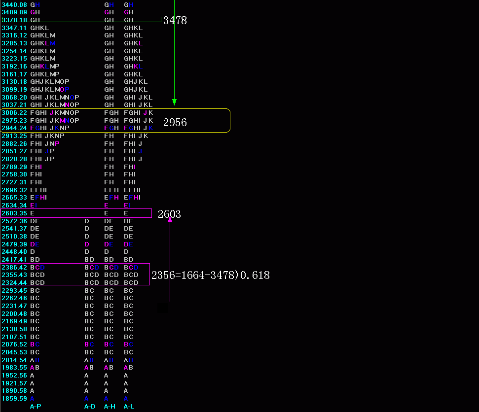Viewport: 479px width, 412px height.
Task: Click price label 2913.25
Action: pos(14,136)
